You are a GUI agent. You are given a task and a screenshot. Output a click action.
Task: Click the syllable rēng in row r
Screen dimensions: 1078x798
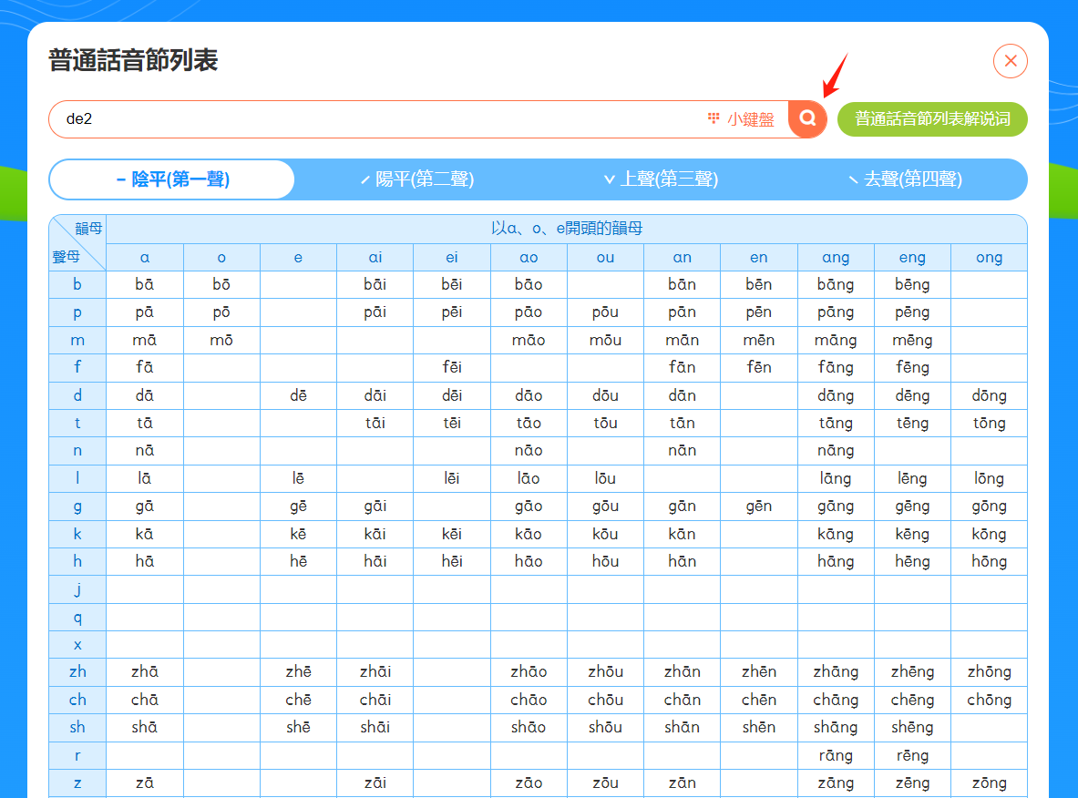912,755
